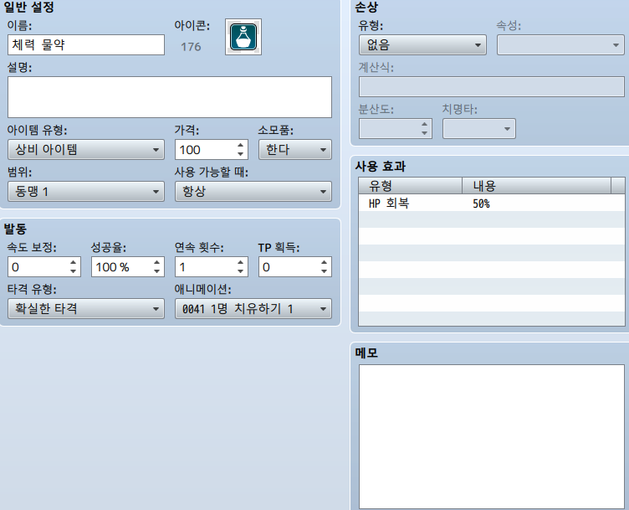Click into the 설명 description box

[170, 97]
